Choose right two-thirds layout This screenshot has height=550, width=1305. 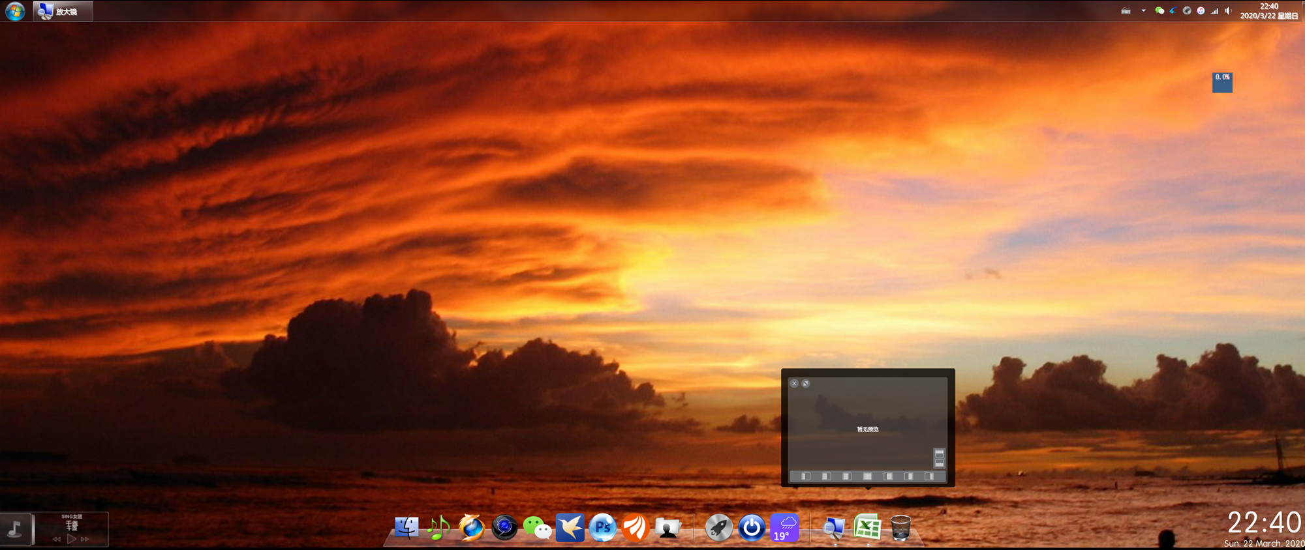888,476
